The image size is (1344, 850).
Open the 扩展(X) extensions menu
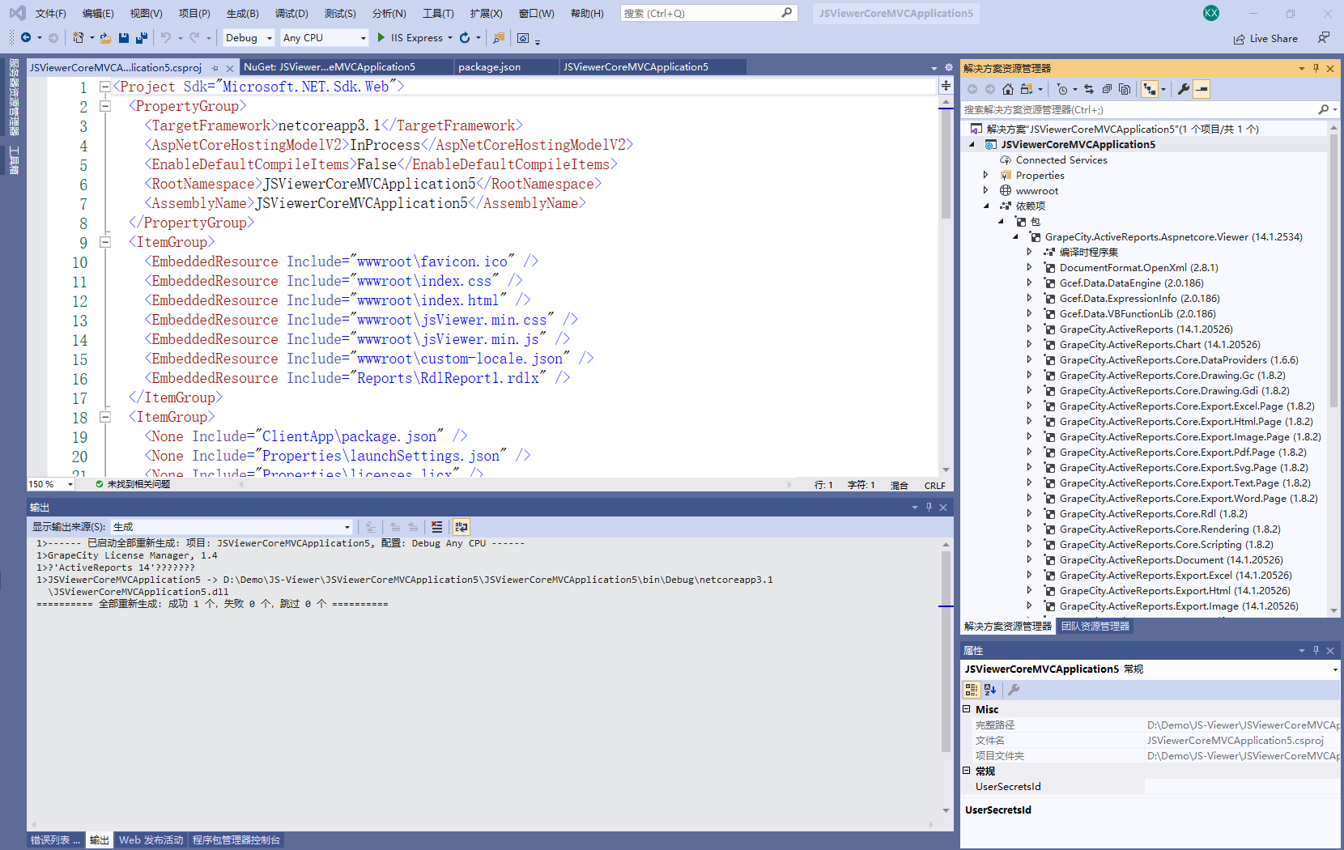(x=486, y=13)
